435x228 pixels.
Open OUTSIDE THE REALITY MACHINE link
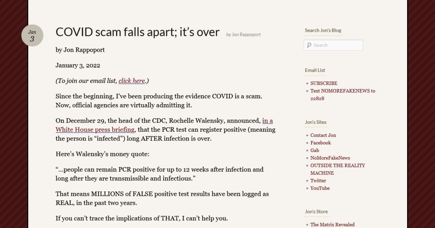337,165
